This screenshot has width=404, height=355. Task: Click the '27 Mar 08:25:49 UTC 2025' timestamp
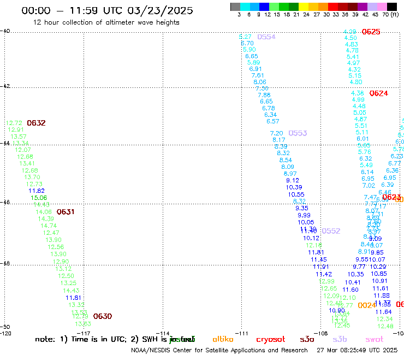point(357,351)
